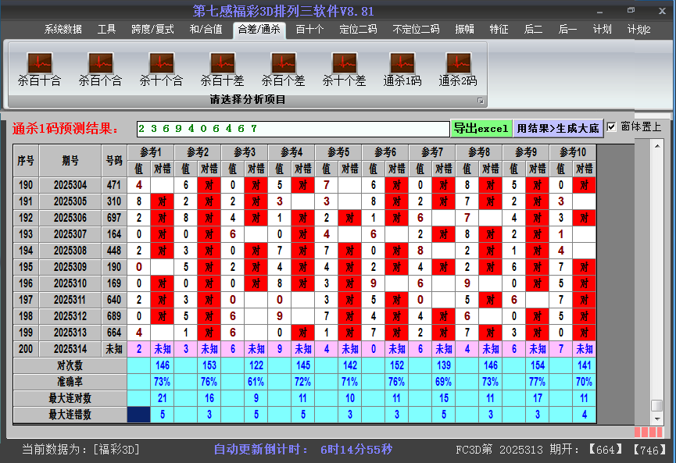Click the 杀百十差 icon

[x=222, y=68]
